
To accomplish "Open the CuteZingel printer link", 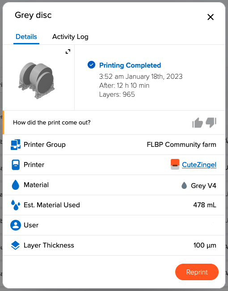I will click(x=199, y=165).
